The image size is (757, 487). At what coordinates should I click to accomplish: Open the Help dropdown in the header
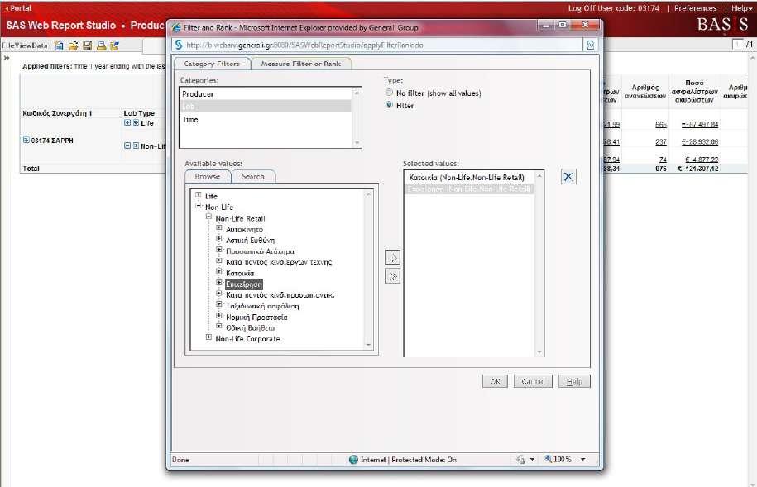coord(741,8)
